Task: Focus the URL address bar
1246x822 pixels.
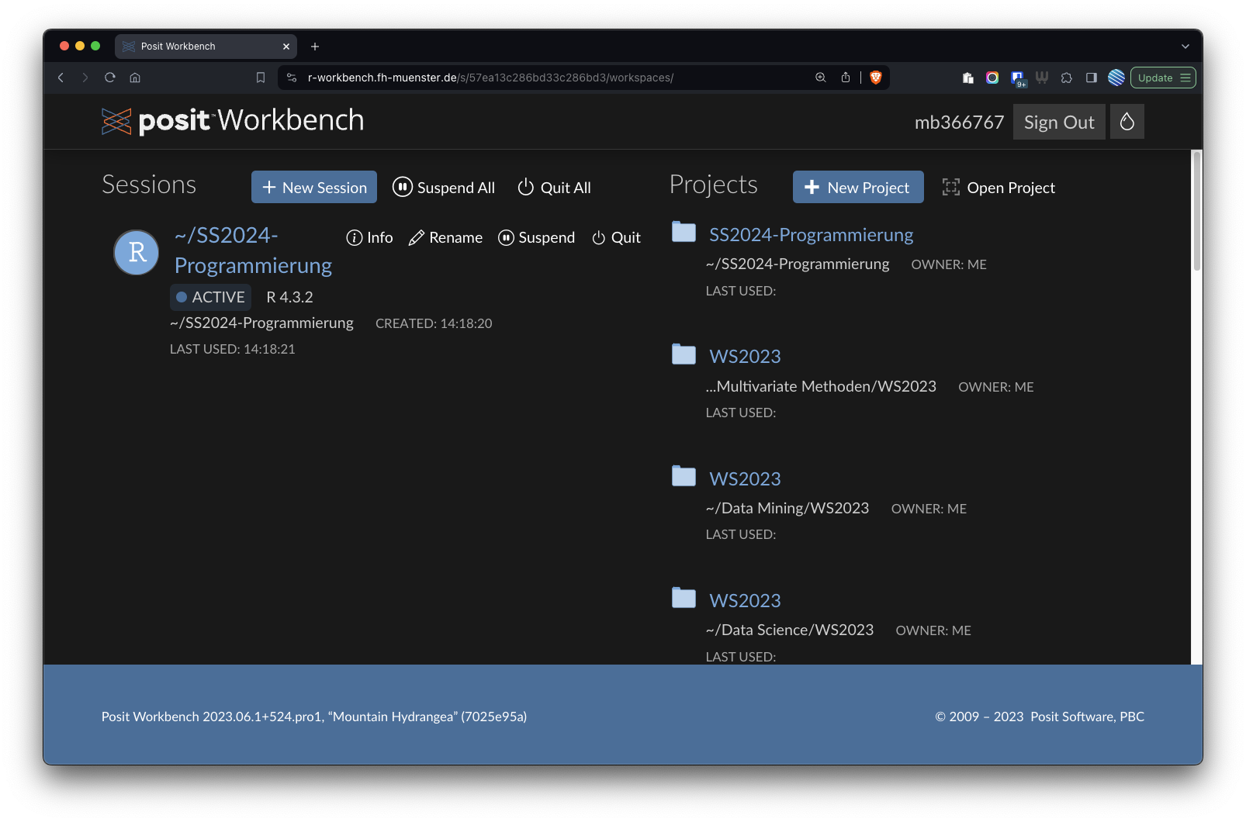Action: click(x=543, y=78)
